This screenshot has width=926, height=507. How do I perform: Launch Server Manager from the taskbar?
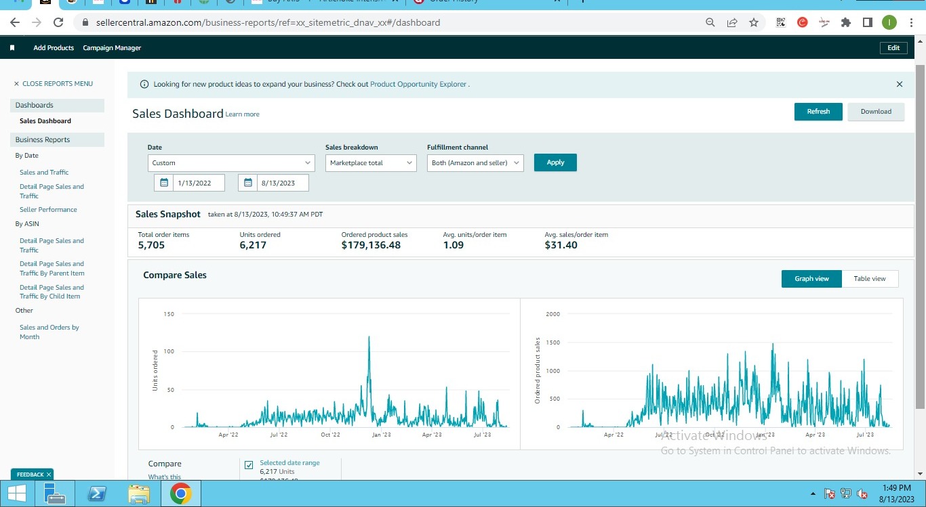tap(56, 494)
